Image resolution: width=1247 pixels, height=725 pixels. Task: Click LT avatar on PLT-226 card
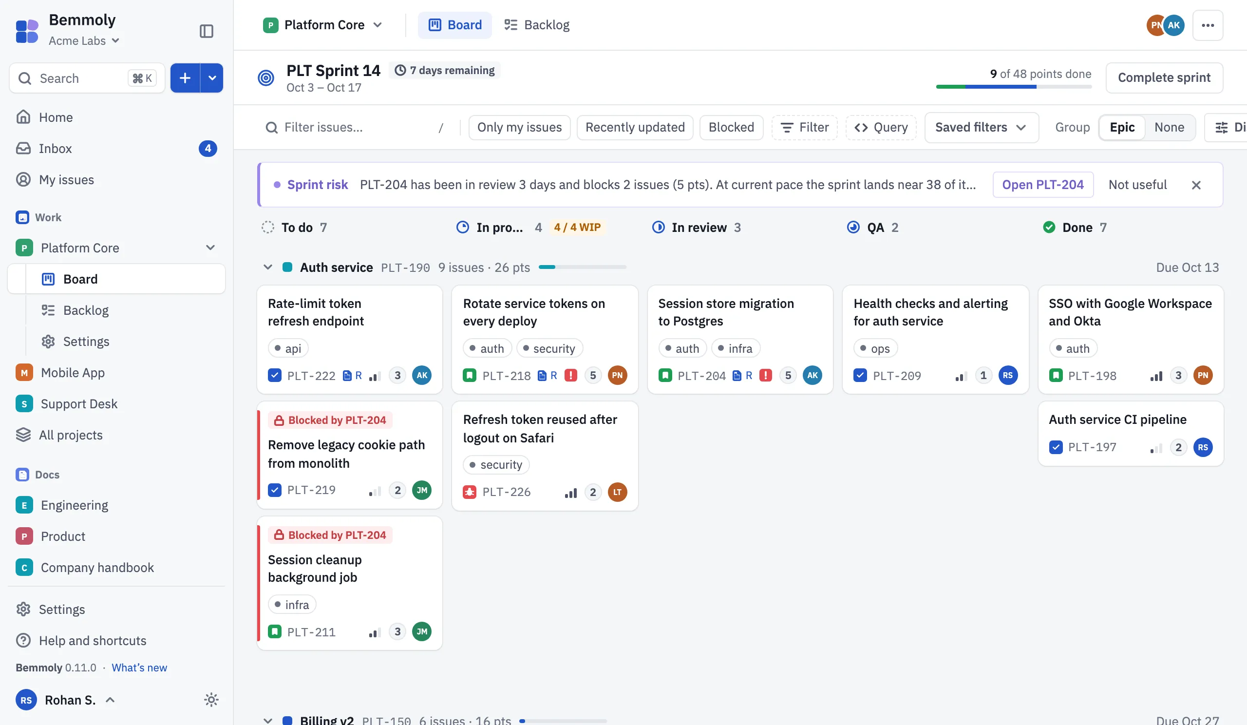pyautogui.click(x=617, y=492)
